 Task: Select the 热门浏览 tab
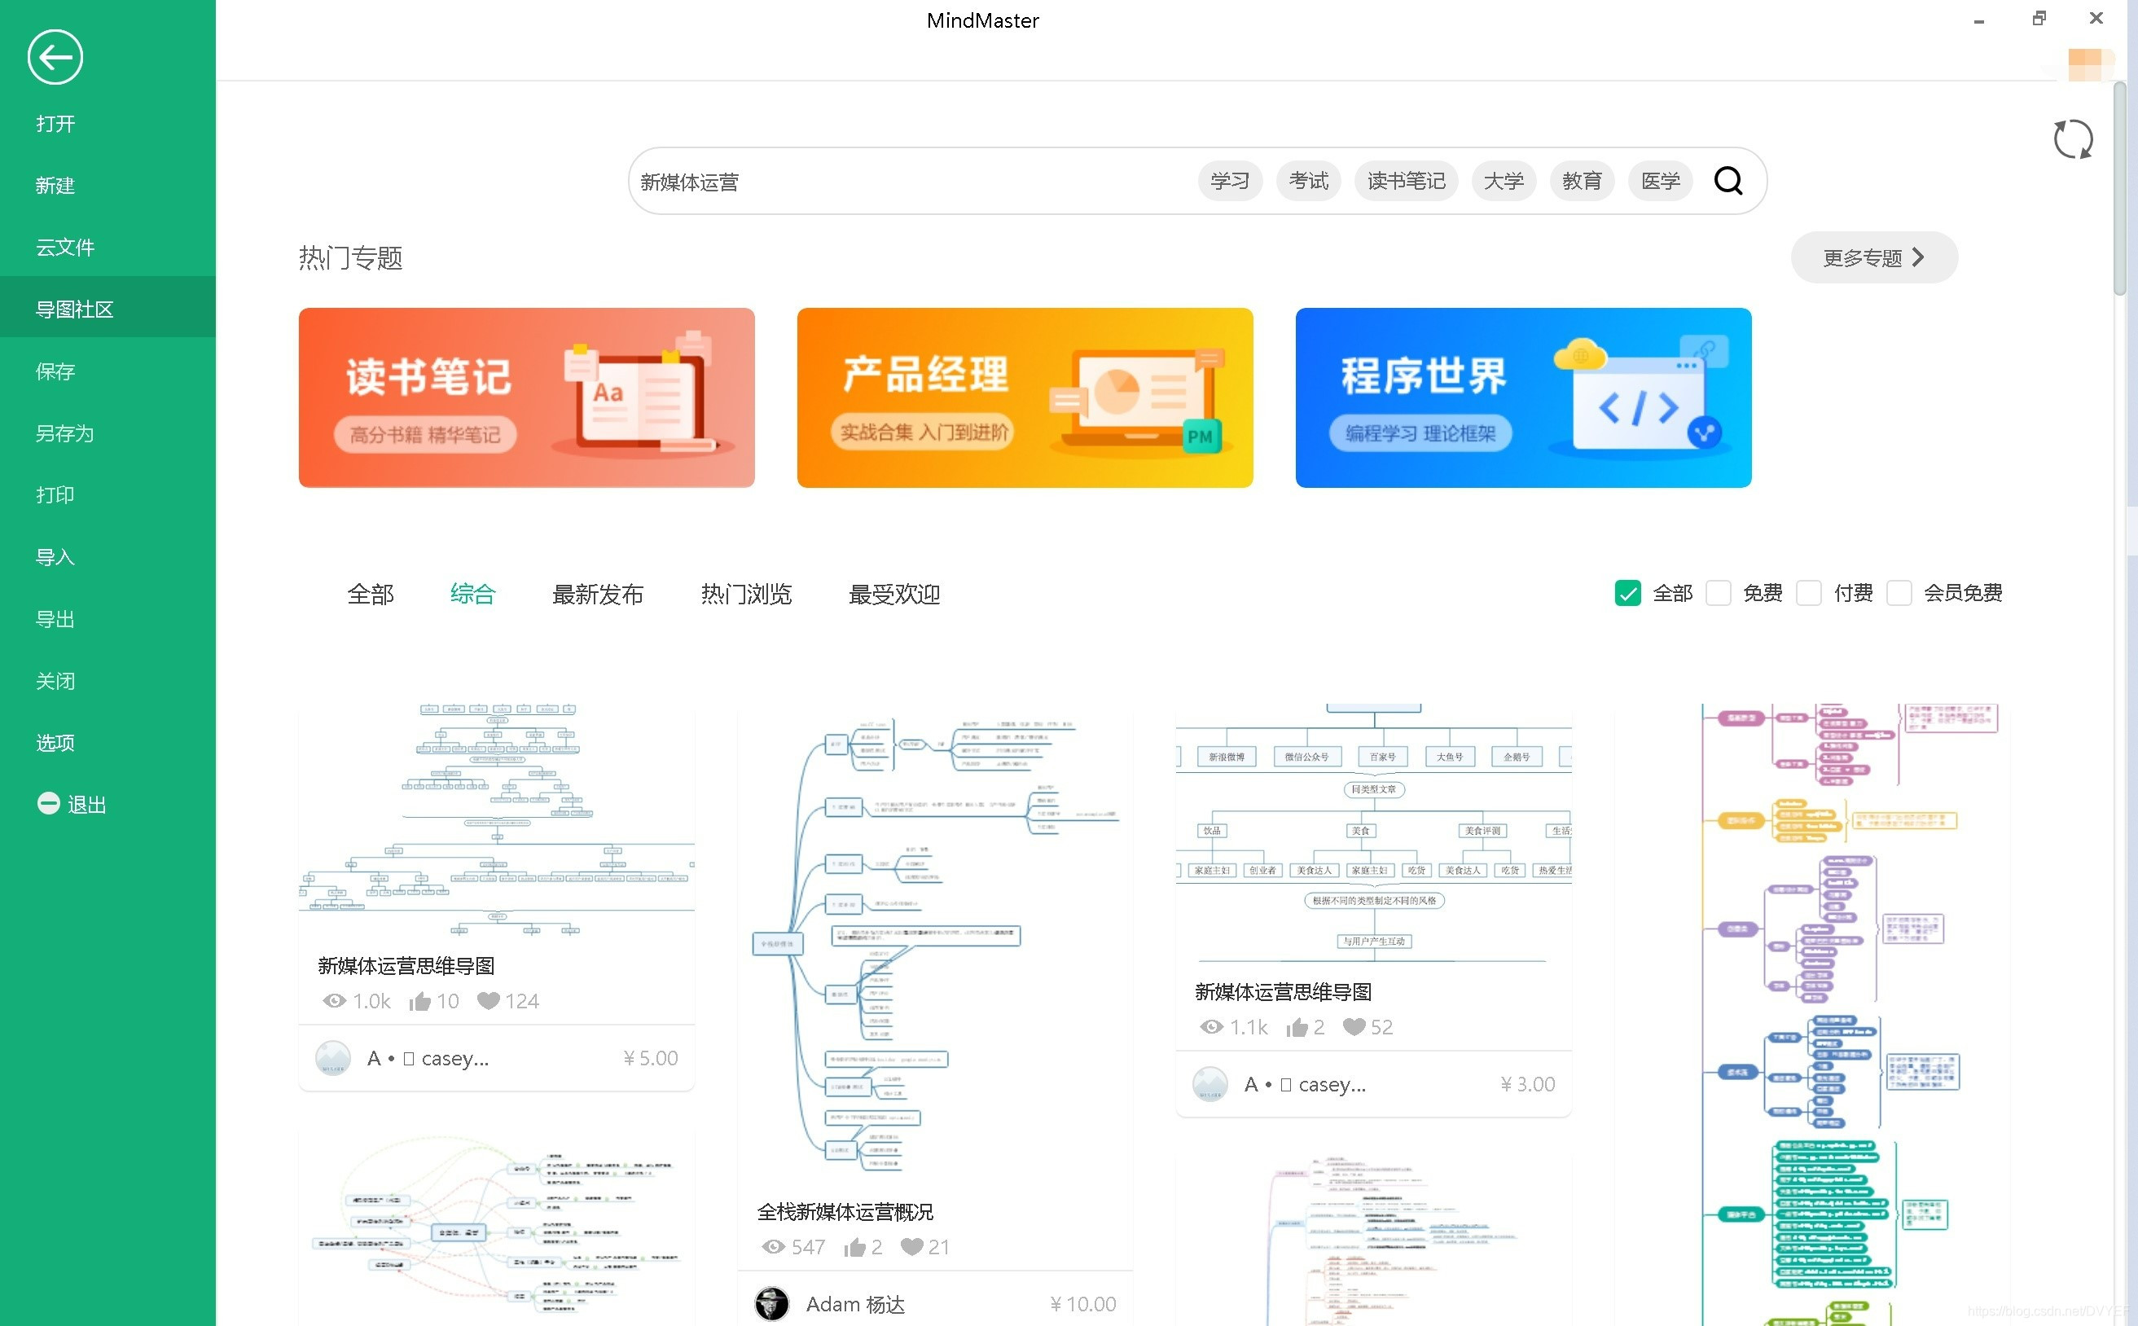pos(745,595)
